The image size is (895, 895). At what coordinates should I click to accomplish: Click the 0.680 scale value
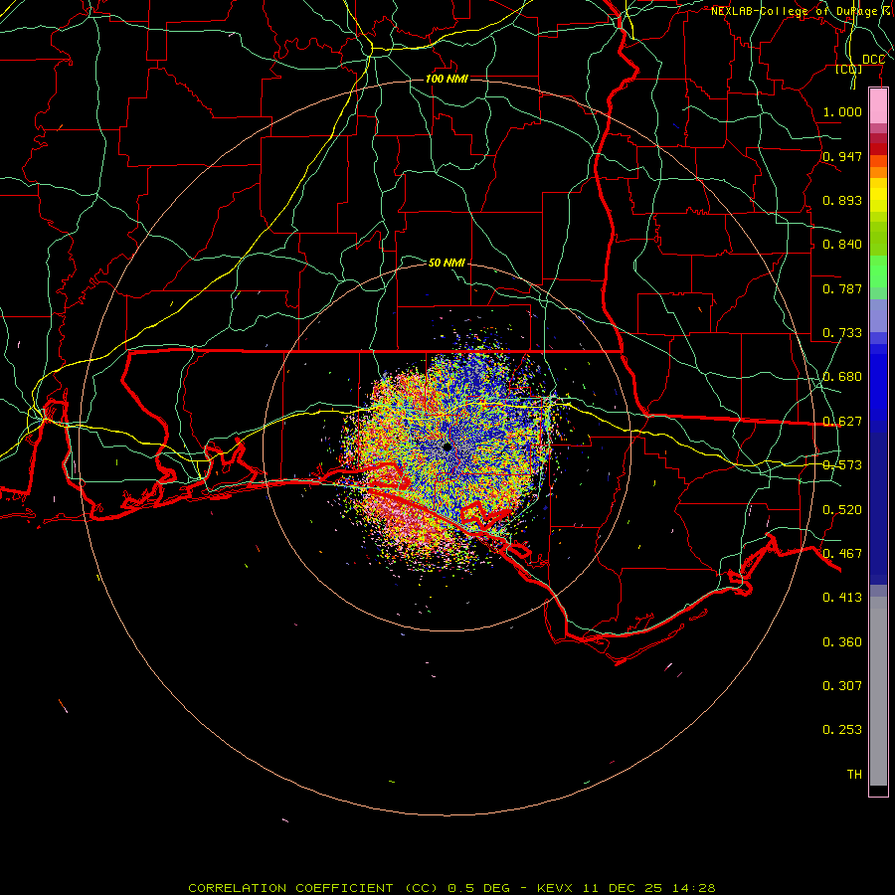point(842,377)
